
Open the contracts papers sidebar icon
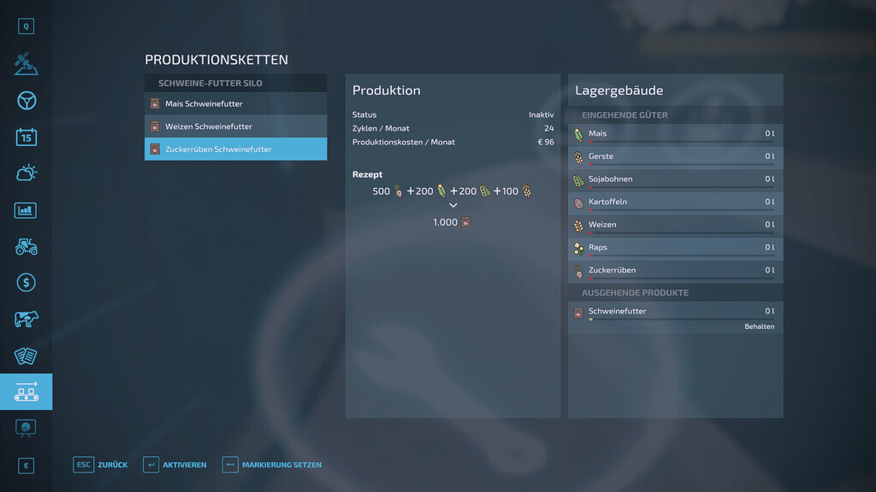tap(26, 356)
